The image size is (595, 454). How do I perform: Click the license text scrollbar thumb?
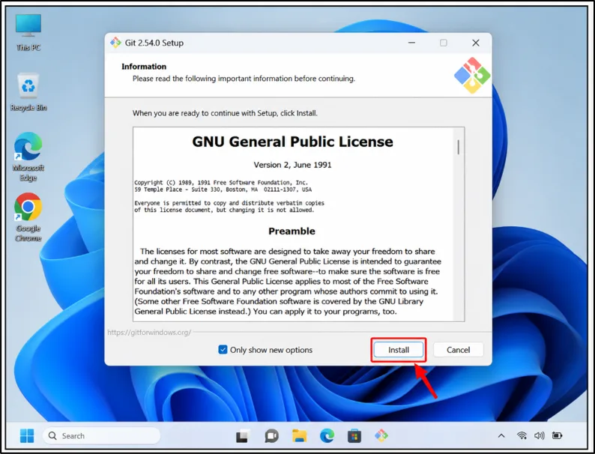click(x=459, y=147)
